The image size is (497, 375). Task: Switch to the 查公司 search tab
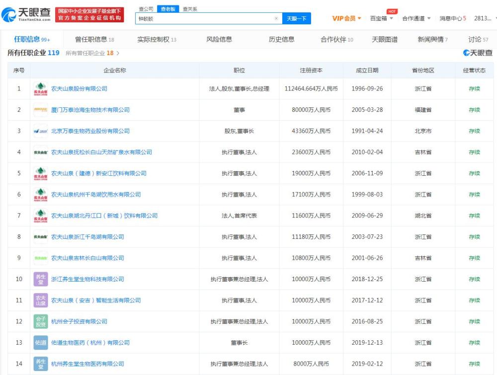coord(146,9)
